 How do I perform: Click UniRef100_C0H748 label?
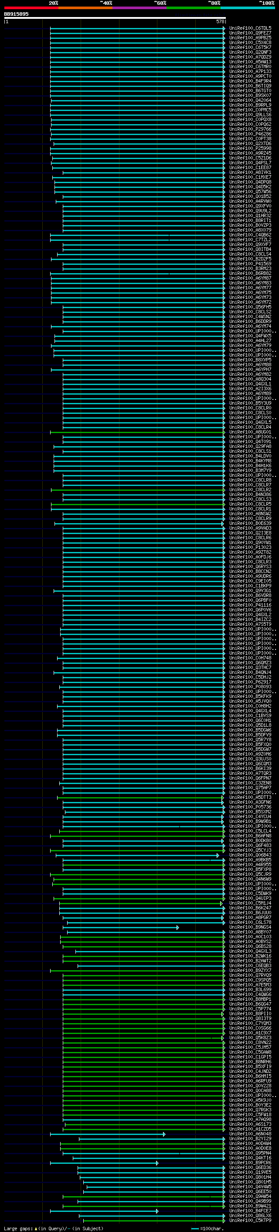coord(250,658)
